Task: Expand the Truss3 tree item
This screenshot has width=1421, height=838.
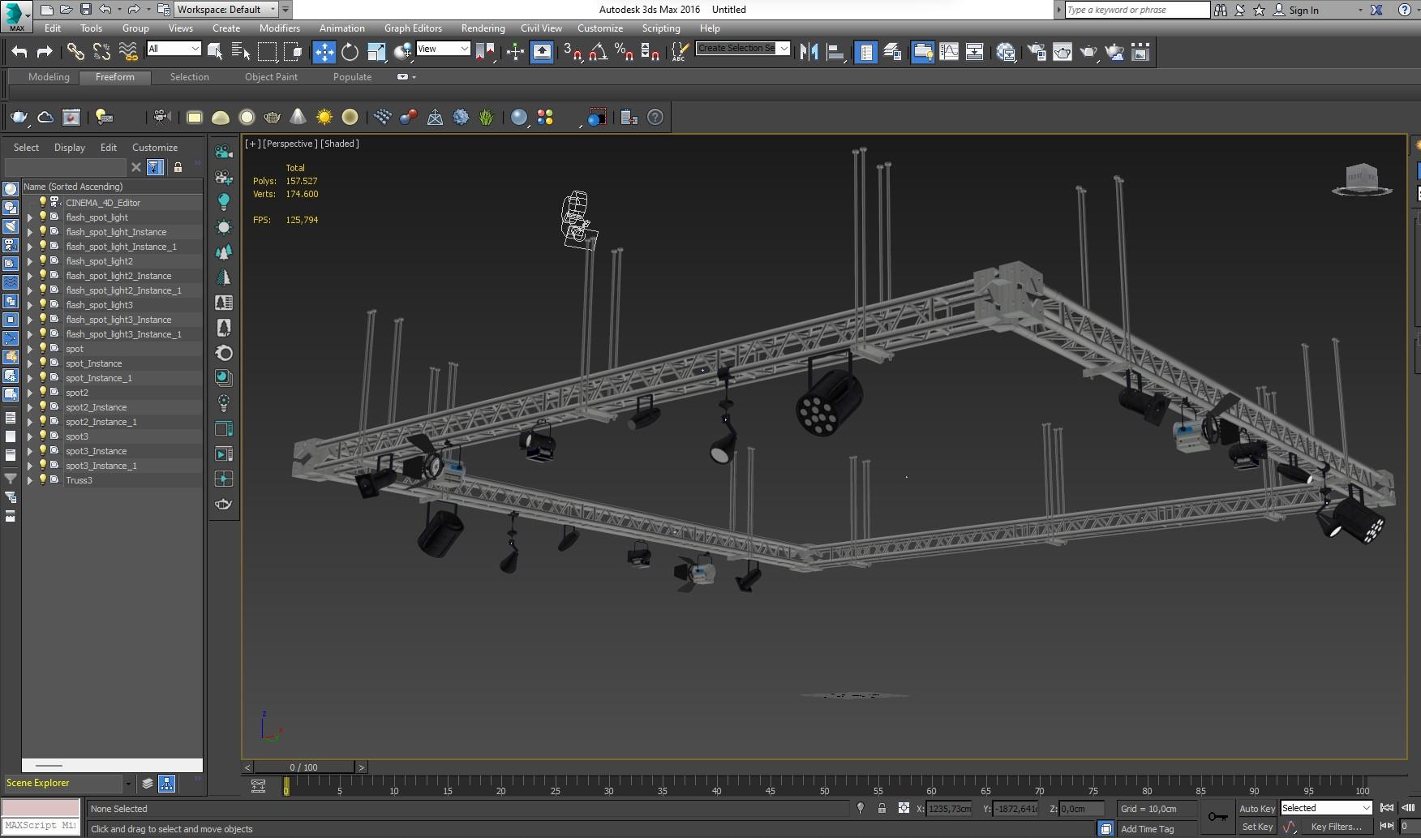Action: coord(30,479)
